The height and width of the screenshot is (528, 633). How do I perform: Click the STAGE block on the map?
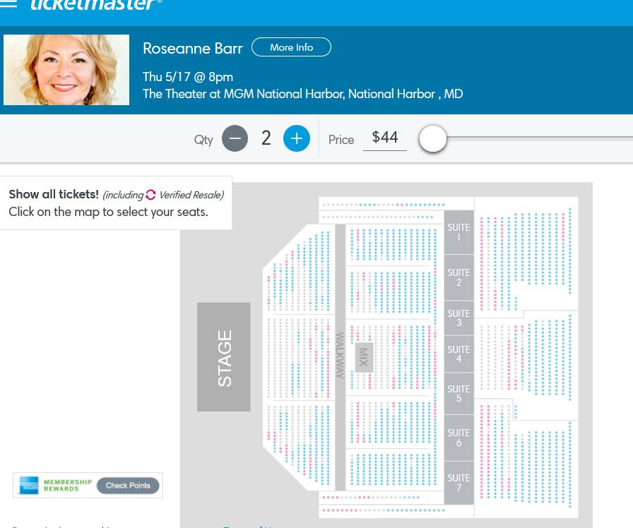[x=224, y=357]
